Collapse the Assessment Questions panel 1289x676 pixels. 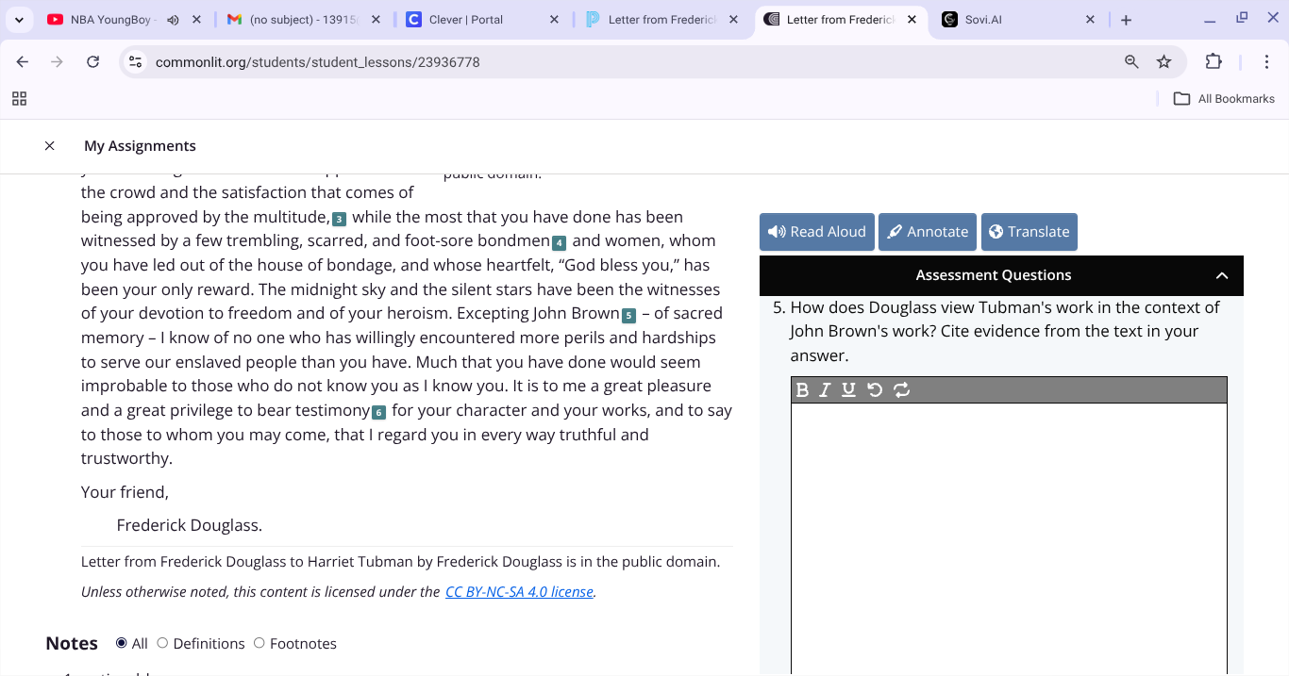(x=1222, y=275)
